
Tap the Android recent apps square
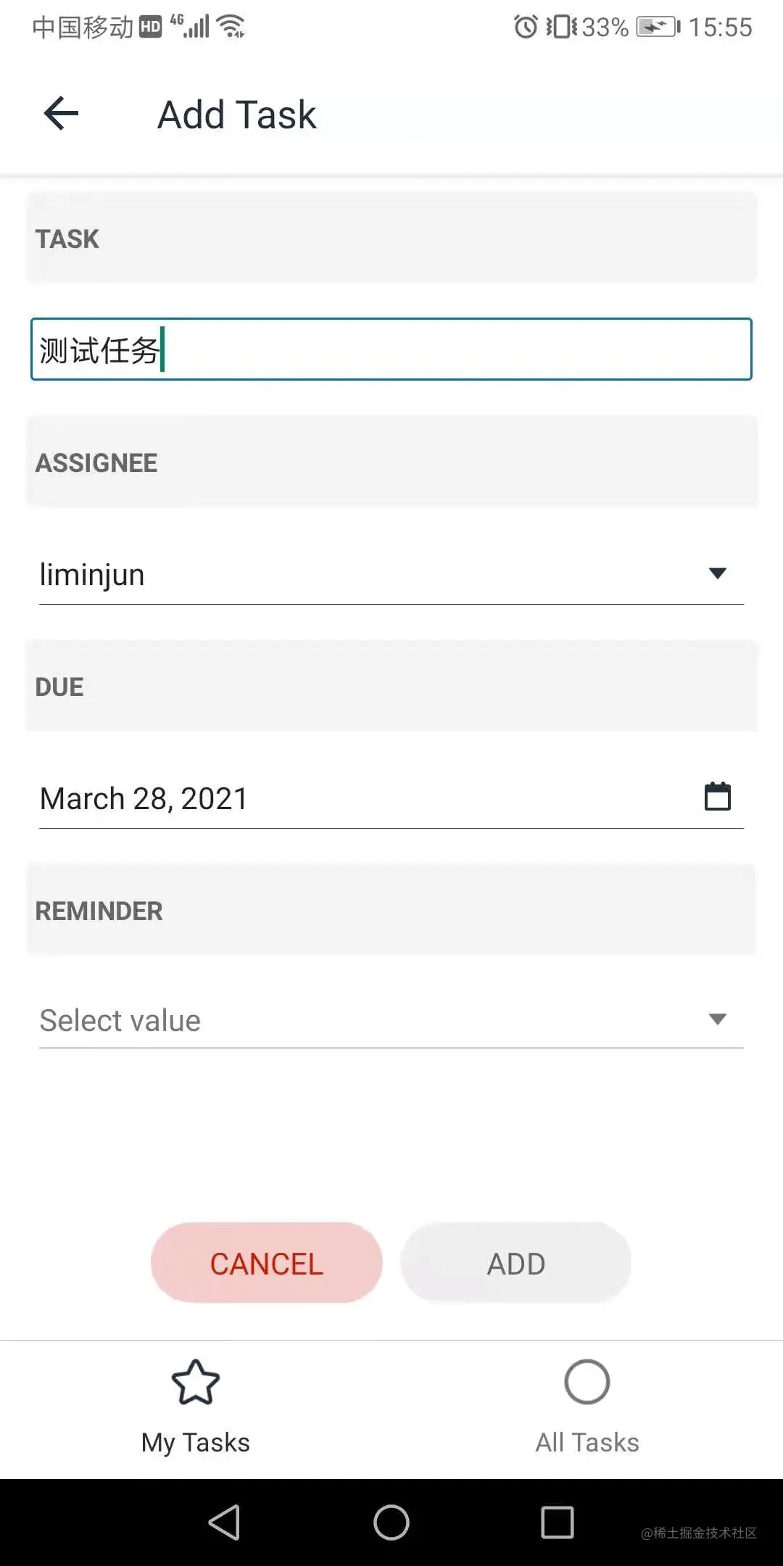click(x=558, y=1522)
